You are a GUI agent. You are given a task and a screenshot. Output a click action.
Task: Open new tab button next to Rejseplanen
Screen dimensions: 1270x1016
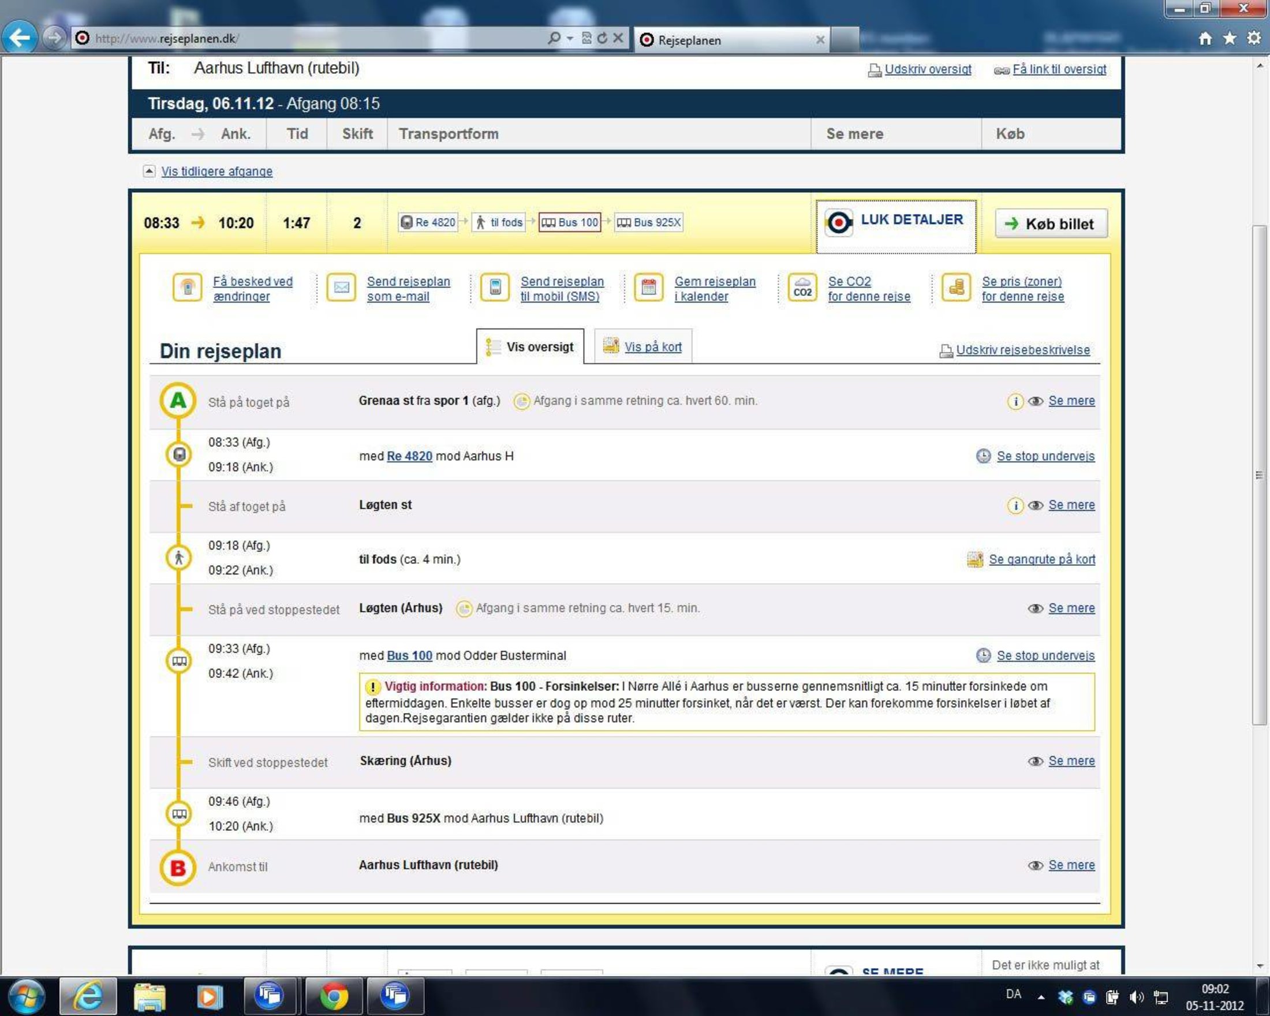coord(845,40)
